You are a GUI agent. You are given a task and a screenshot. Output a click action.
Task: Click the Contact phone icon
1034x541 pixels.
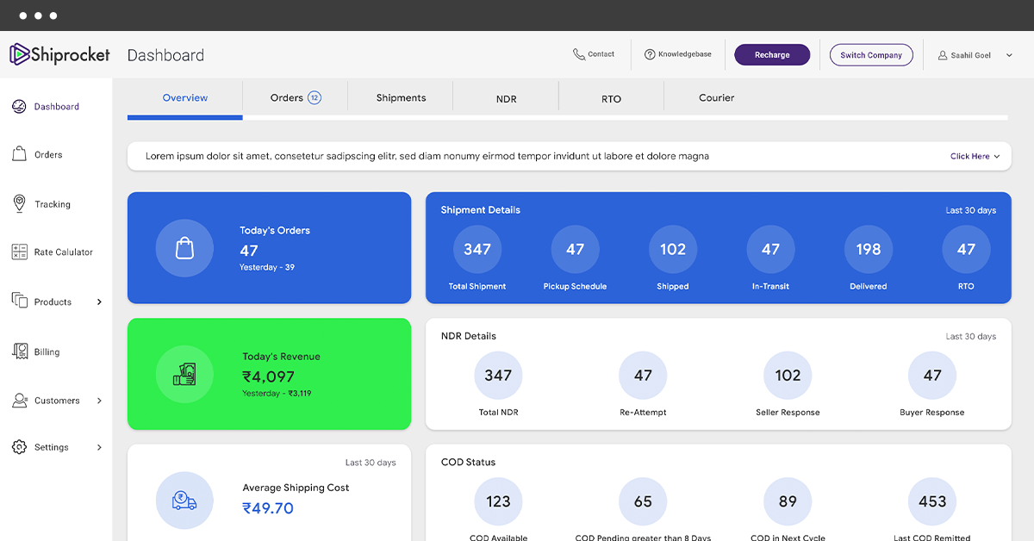(x=579, y=54)
